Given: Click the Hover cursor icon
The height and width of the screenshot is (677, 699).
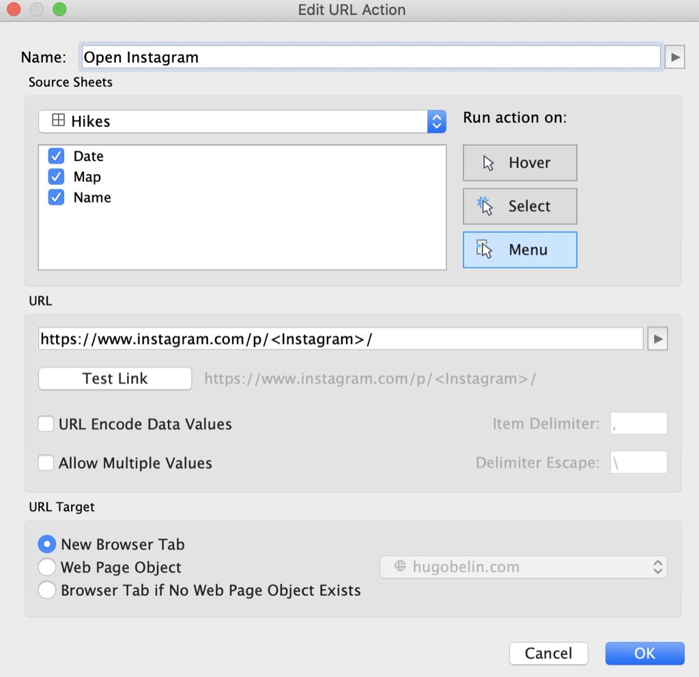Looking at the screenshot, I should [488, 163].
